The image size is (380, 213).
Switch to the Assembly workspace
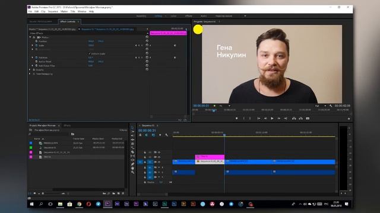[x=141, y=16]
